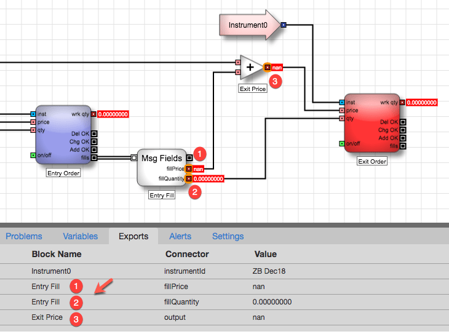
Task: Select the plus Add block triangle
Action: pos(251,67)
